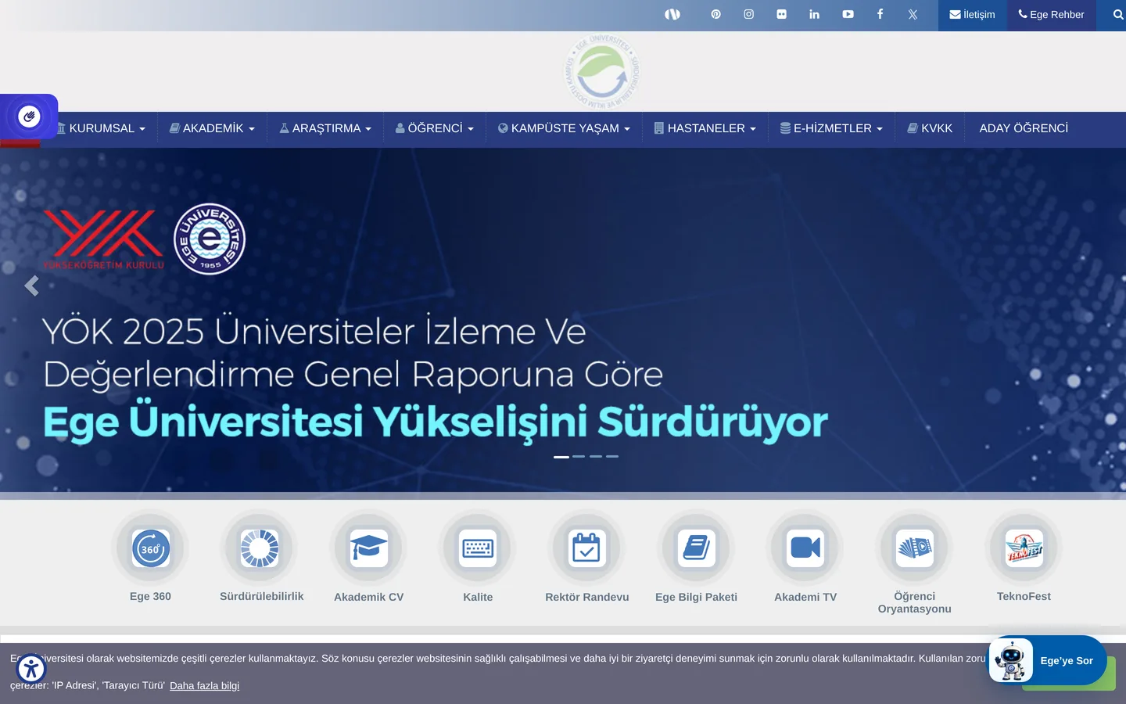
Task: Open the accessibility person icon bottom left
Action: tap(31, 669)
